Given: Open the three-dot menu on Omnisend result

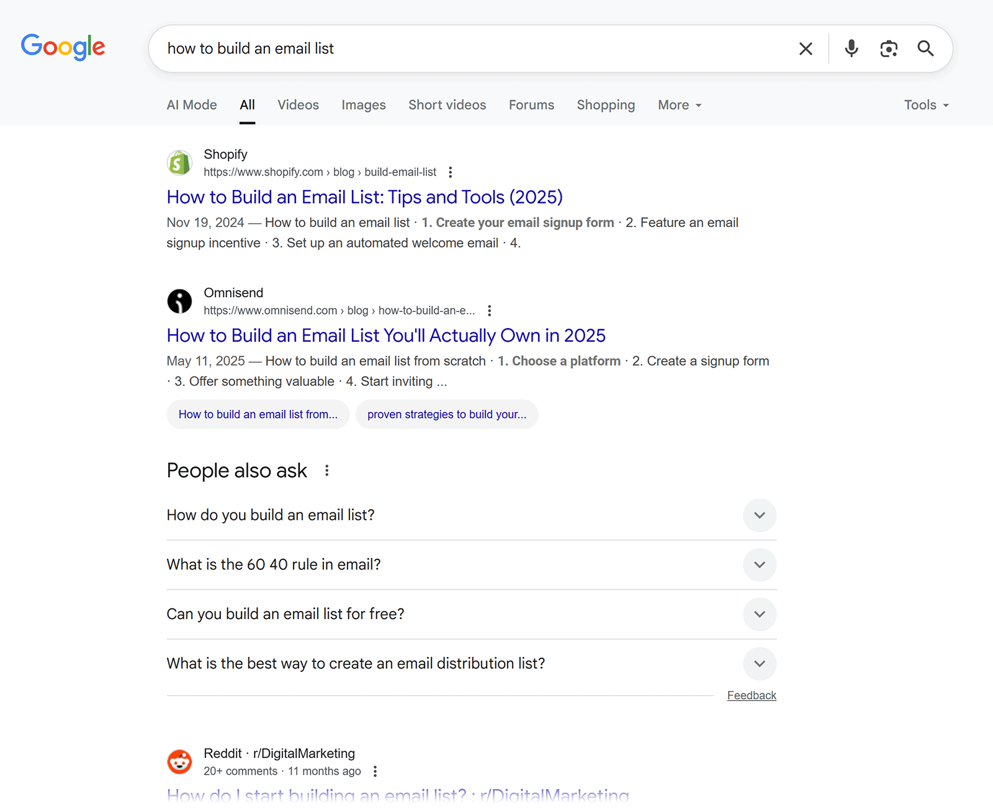Looking at the screenshot, I should click(x=490, y=310).
